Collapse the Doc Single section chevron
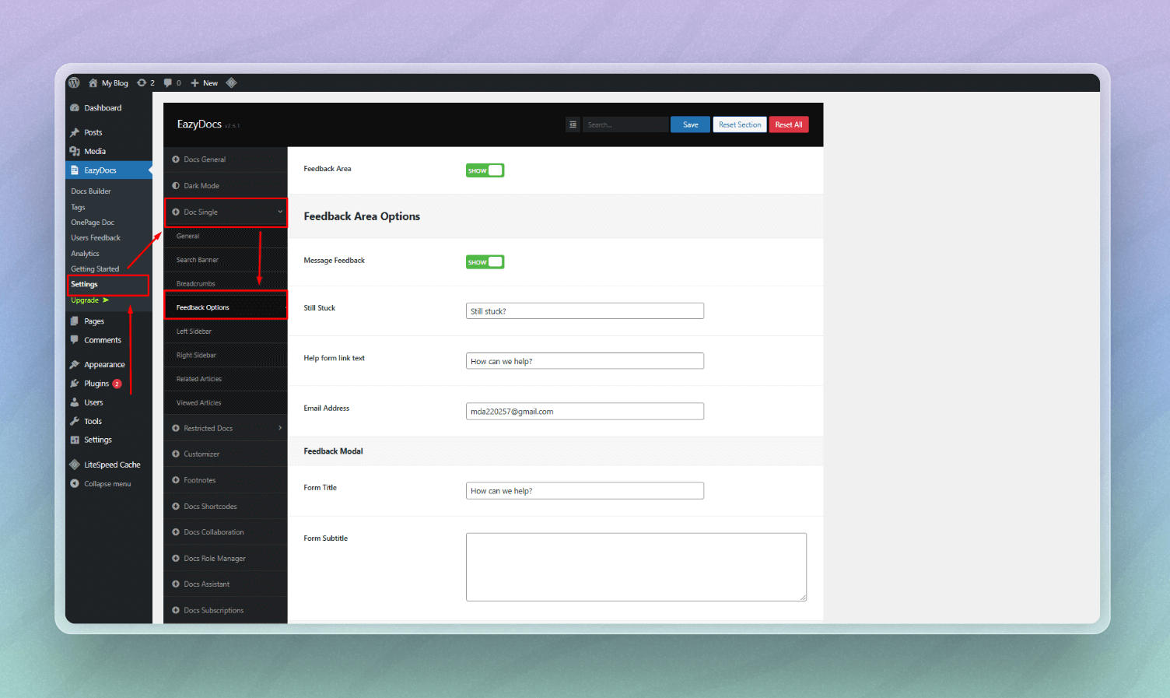This screenshot has height=698, width=1170. pos(280,212)
